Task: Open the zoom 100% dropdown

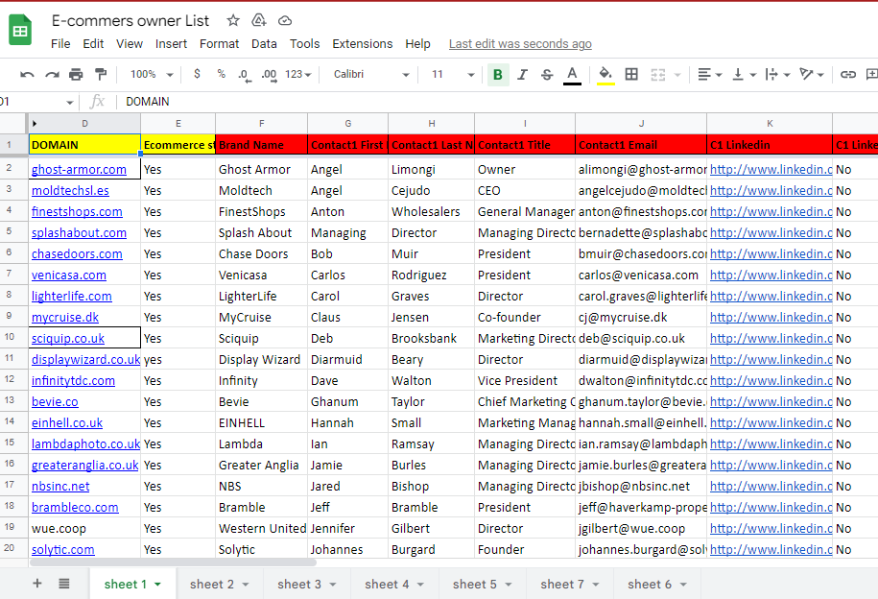Action: point(152,74)
